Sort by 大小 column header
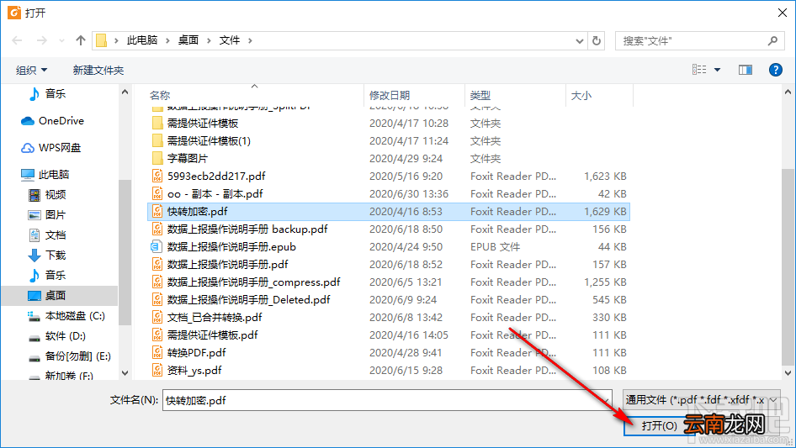This screenshot has height=448, width=796. pos(581,95)
